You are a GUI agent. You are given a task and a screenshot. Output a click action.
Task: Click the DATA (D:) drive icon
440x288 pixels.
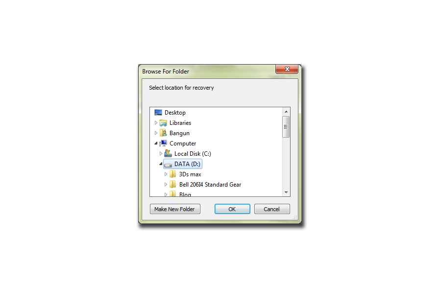[168, 165]
